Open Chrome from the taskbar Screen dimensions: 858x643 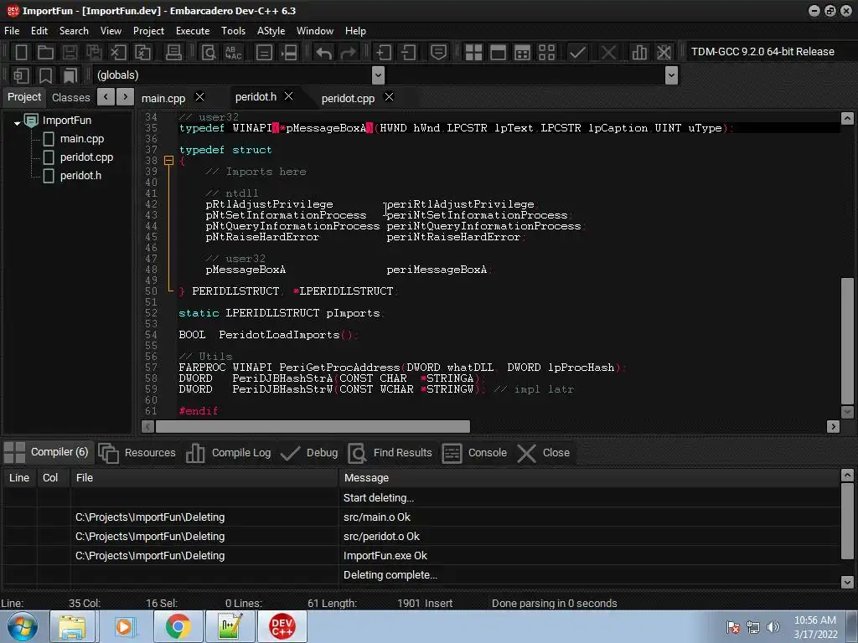pos(178,626)
